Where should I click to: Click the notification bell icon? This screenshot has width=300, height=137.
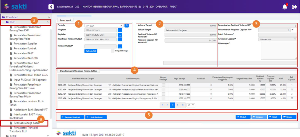[x=284, y=7]
